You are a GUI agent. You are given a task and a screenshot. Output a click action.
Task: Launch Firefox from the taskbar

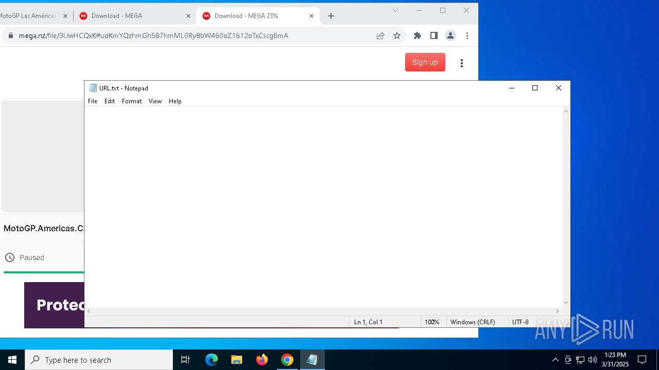tap(262, 360)
